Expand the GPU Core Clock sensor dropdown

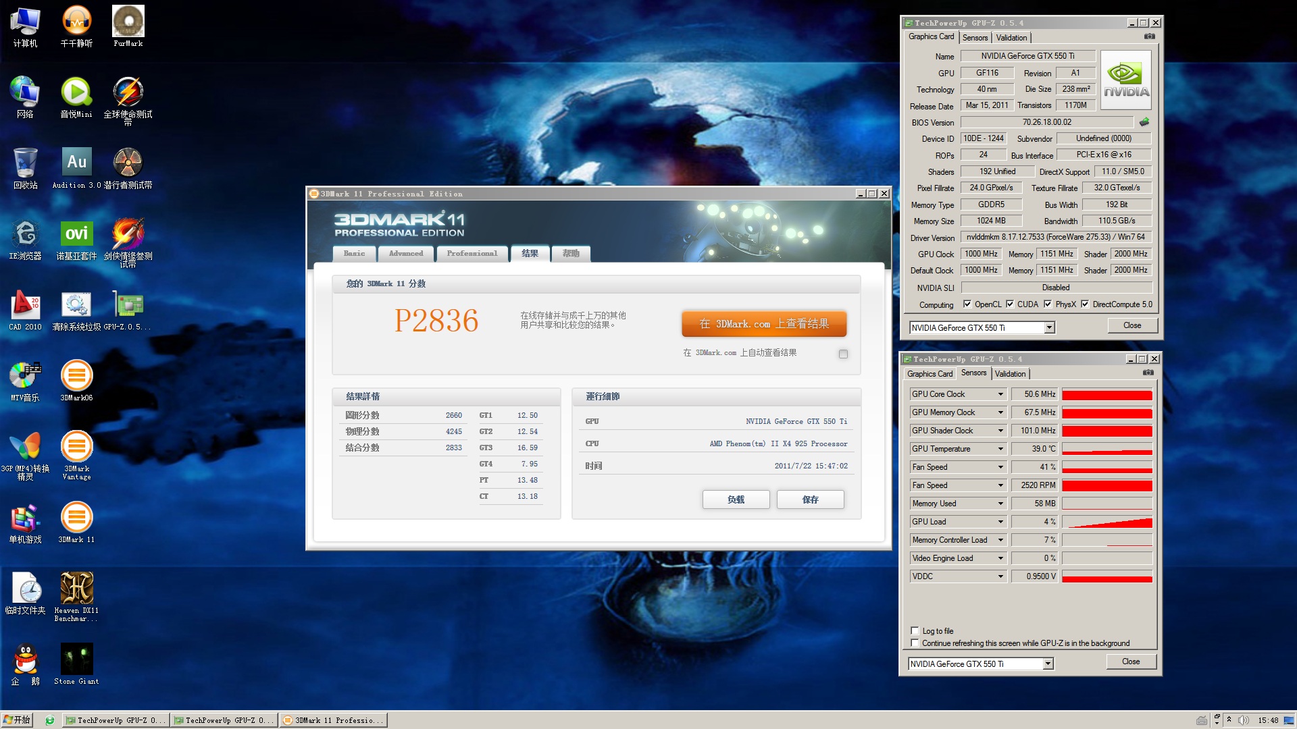1000,394
